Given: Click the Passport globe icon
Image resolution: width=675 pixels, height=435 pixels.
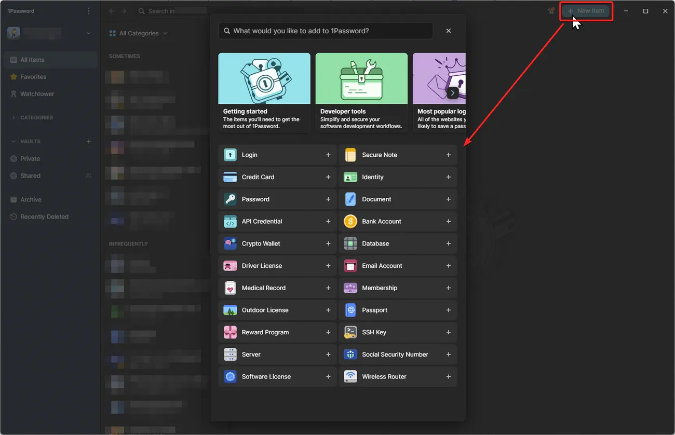Looking at the screenshot, I should tap(350, 310).
